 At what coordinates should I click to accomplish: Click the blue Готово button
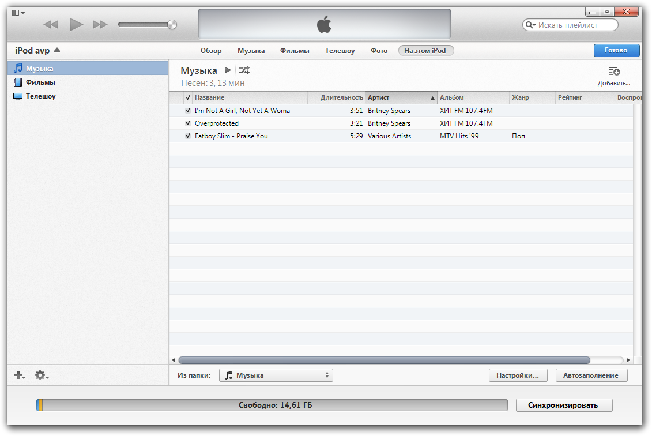616,50
